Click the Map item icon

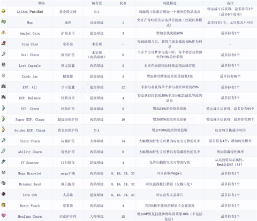pyautogui.click(x=3, y=22)
